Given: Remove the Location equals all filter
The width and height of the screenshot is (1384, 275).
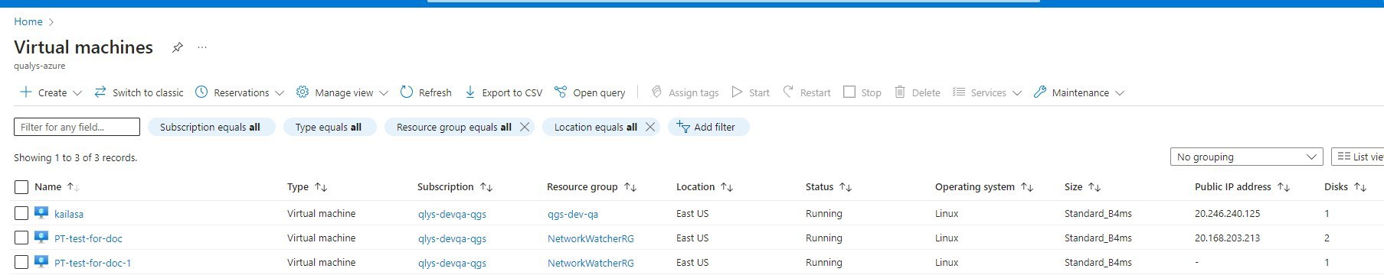Looking at the screenshot, I should [x=650, y=127].
